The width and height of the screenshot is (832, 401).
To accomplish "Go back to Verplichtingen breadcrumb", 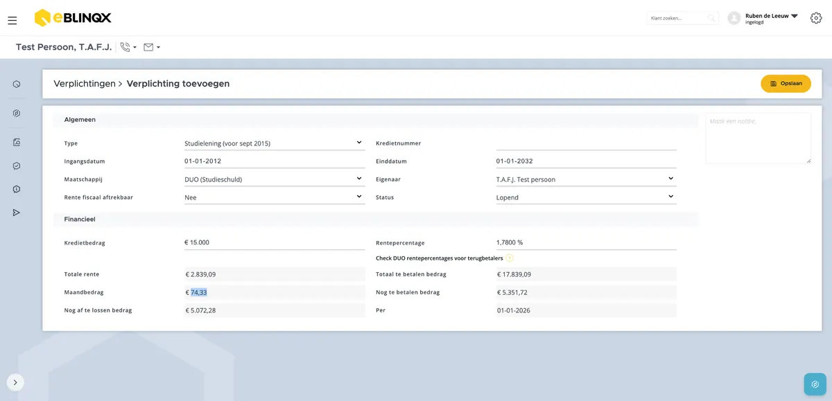I will [85, 84].
